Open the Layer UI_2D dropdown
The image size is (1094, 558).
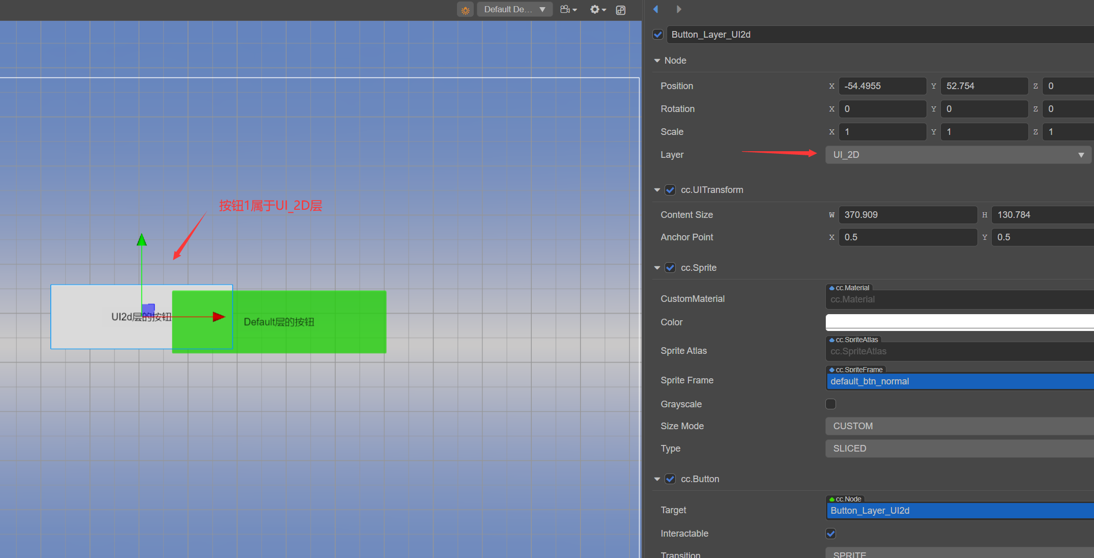pyautogui.click(x=957, y=155)
